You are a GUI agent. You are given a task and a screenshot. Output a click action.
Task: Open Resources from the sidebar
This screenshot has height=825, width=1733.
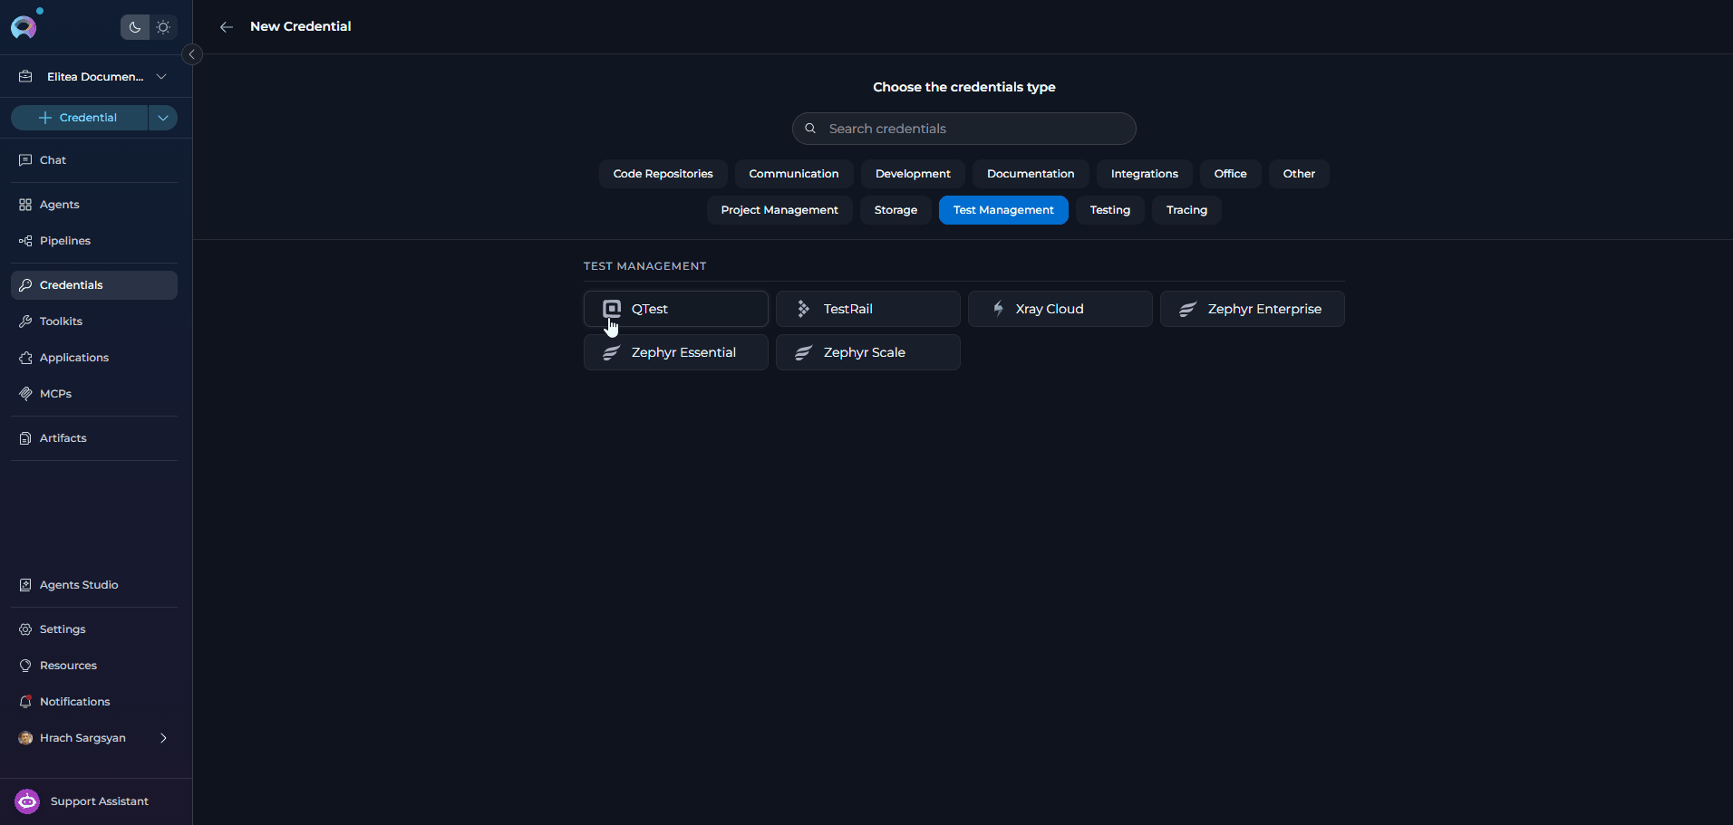click(x=94, y=666)
